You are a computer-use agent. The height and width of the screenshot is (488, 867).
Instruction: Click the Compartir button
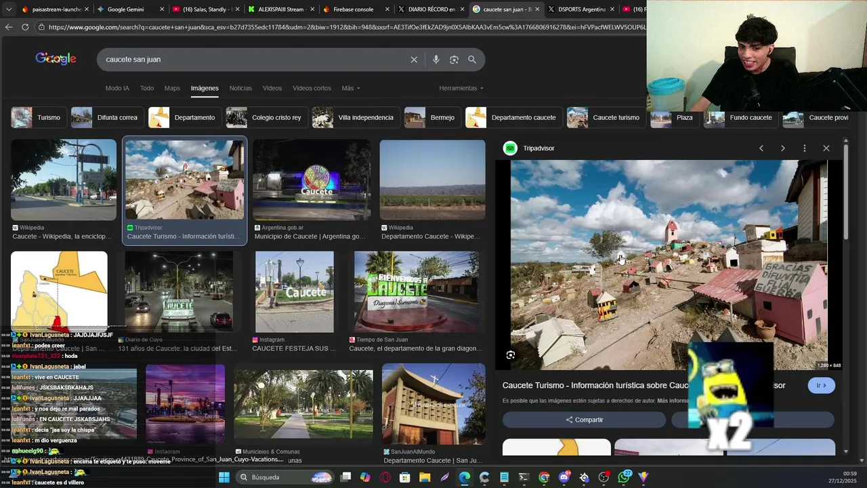point(584,420)
